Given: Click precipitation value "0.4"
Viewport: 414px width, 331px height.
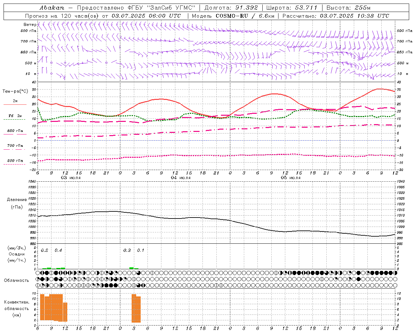Looking at the screenshot, I should tap(58, 251).
